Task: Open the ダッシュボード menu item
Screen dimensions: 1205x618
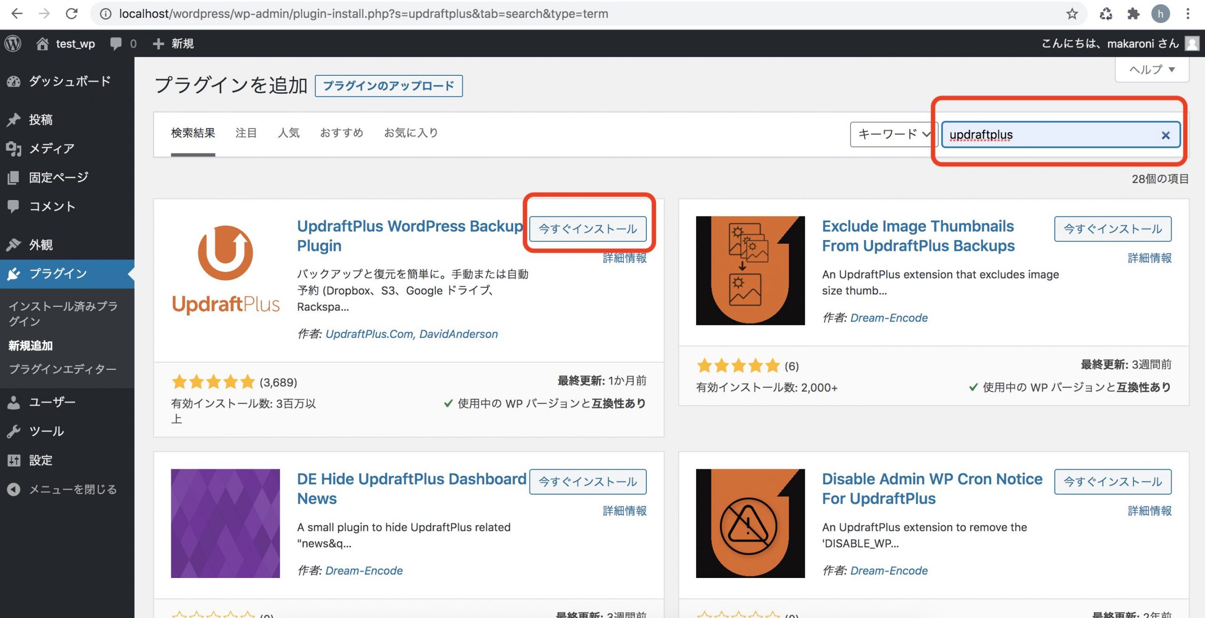Action: pos(69,81)
